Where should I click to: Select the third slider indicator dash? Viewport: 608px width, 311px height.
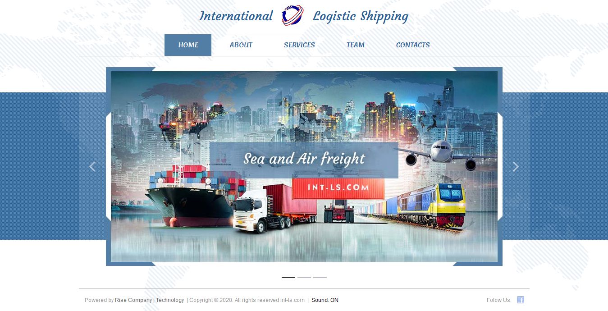click(320, 277)
